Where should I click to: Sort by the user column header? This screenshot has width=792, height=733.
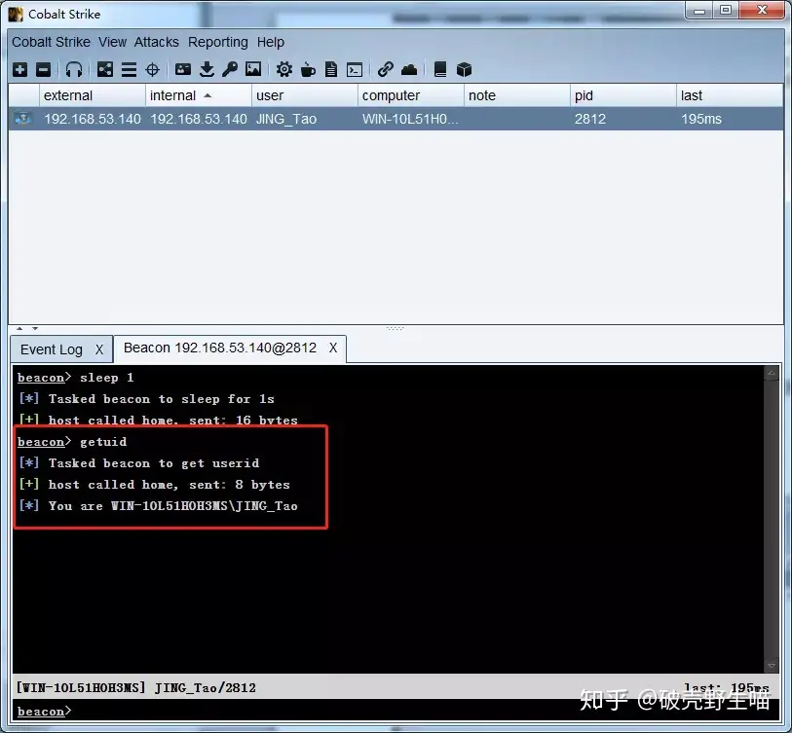305,95
